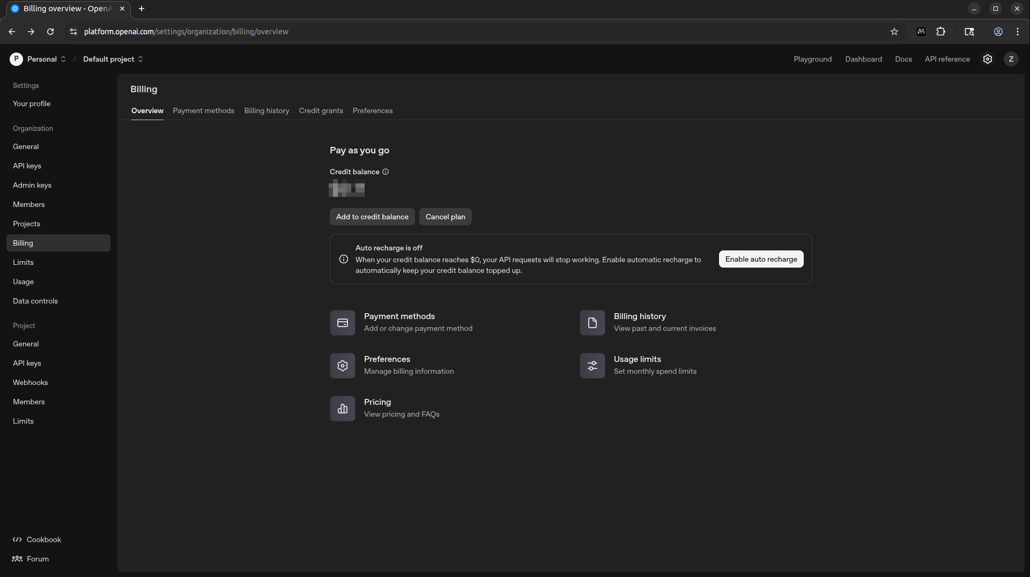Open the Chrome three-dot menu

[1018, 32]
